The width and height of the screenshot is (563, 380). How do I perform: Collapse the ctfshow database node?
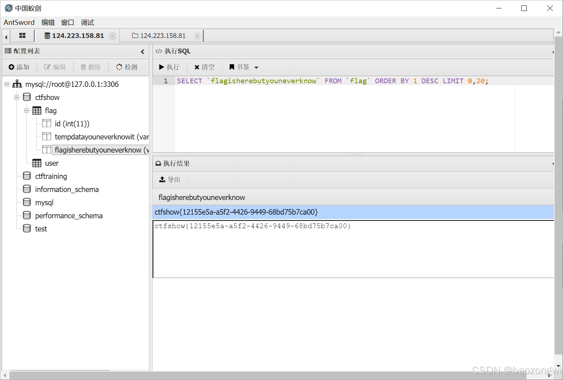click(16, 97)
